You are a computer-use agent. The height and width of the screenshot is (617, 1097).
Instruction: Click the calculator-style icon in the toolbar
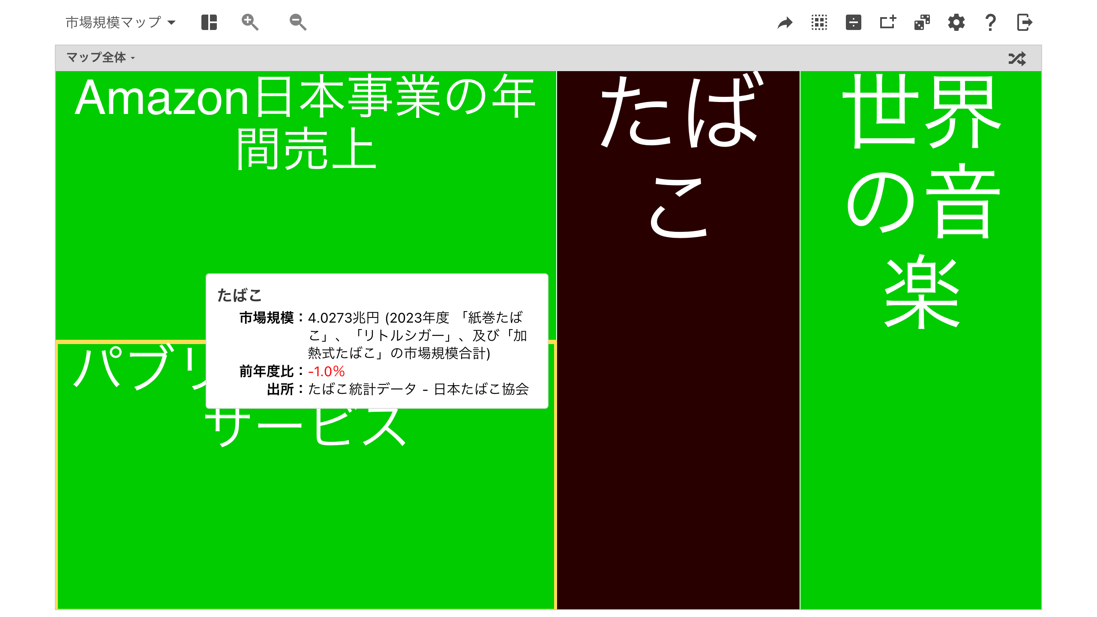click(x=854, y=22)
